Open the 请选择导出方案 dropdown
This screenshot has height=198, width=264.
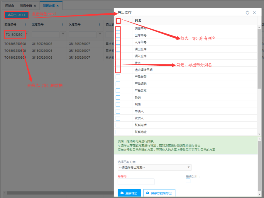tap(154, 167)
